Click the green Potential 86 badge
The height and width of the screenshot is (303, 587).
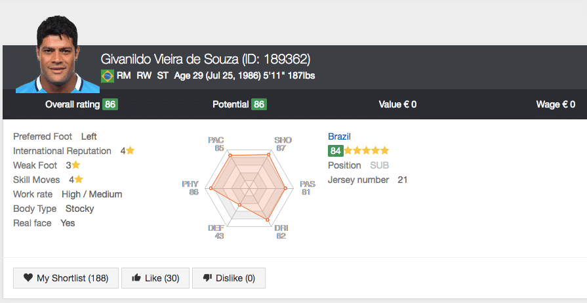pos(259,104)
